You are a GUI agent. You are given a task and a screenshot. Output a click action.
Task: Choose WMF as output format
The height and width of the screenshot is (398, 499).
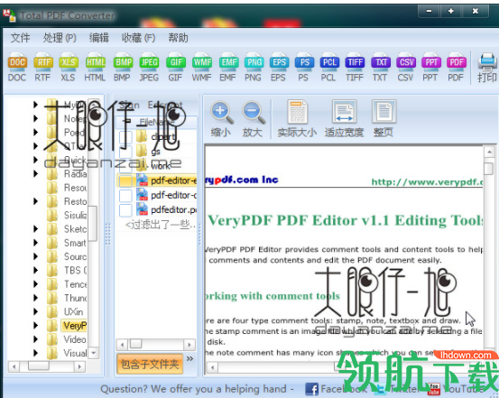pyautogui.click(x=202, y=68)
